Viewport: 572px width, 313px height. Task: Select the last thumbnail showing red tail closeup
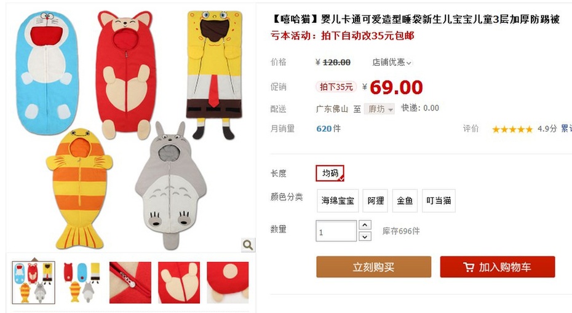click(228, 282)
